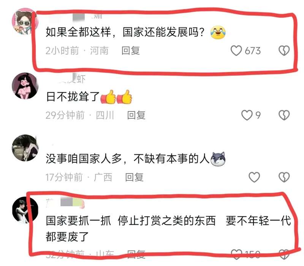Like the Shandong comment at the bottom

[236, 254]
